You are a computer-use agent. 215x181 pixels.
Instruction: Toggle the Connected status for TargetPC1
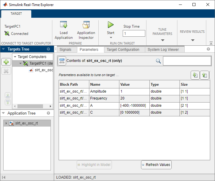coord(7,34)
